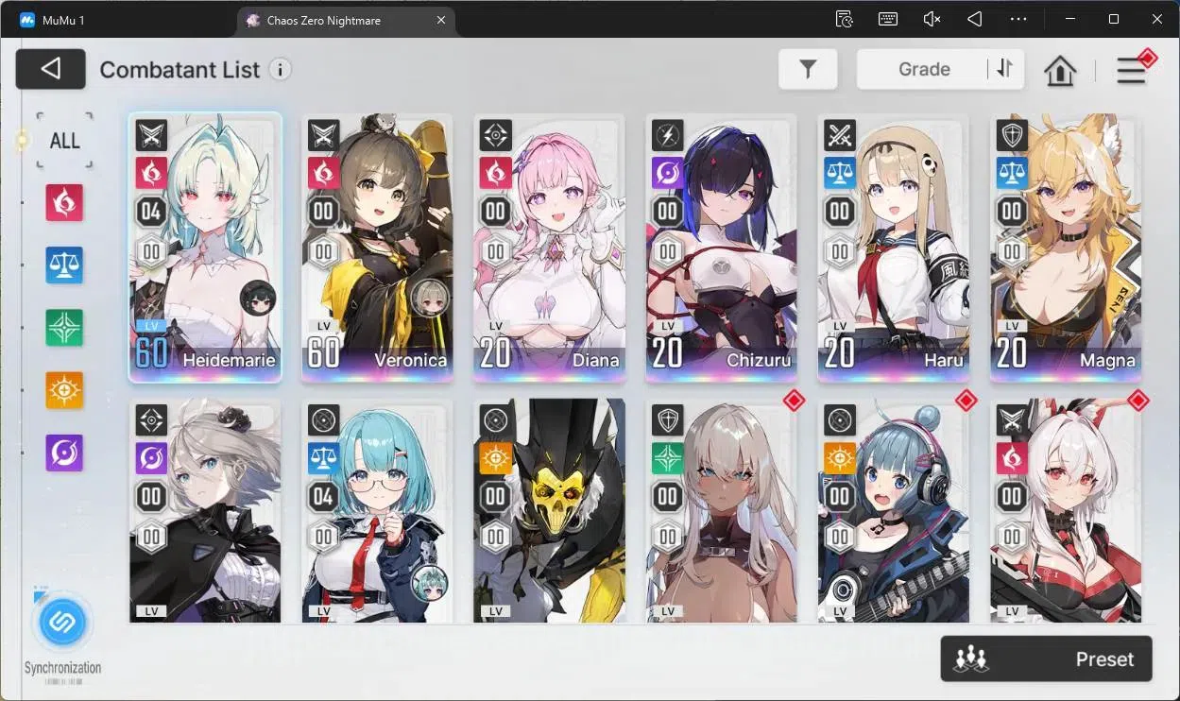
Task: Select the tan white-haired combatant card
Action: point(721,510)
